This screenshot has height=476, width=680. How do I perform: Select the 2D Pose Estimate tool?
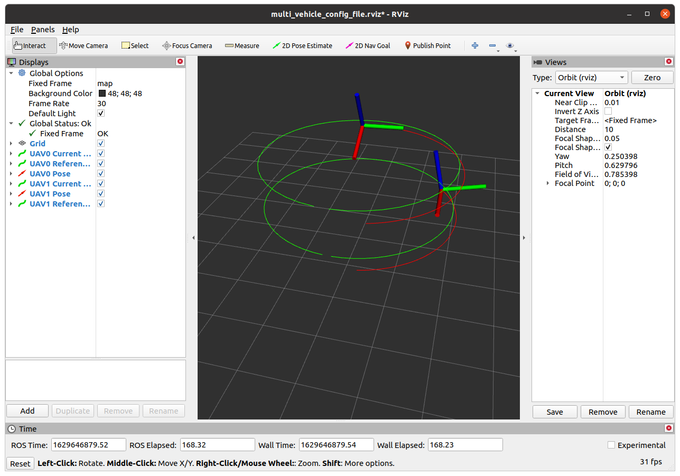click(302, 45)
